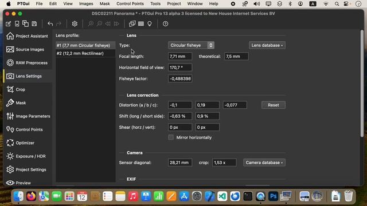Click the next image double-arrow icon

[116, 23]
